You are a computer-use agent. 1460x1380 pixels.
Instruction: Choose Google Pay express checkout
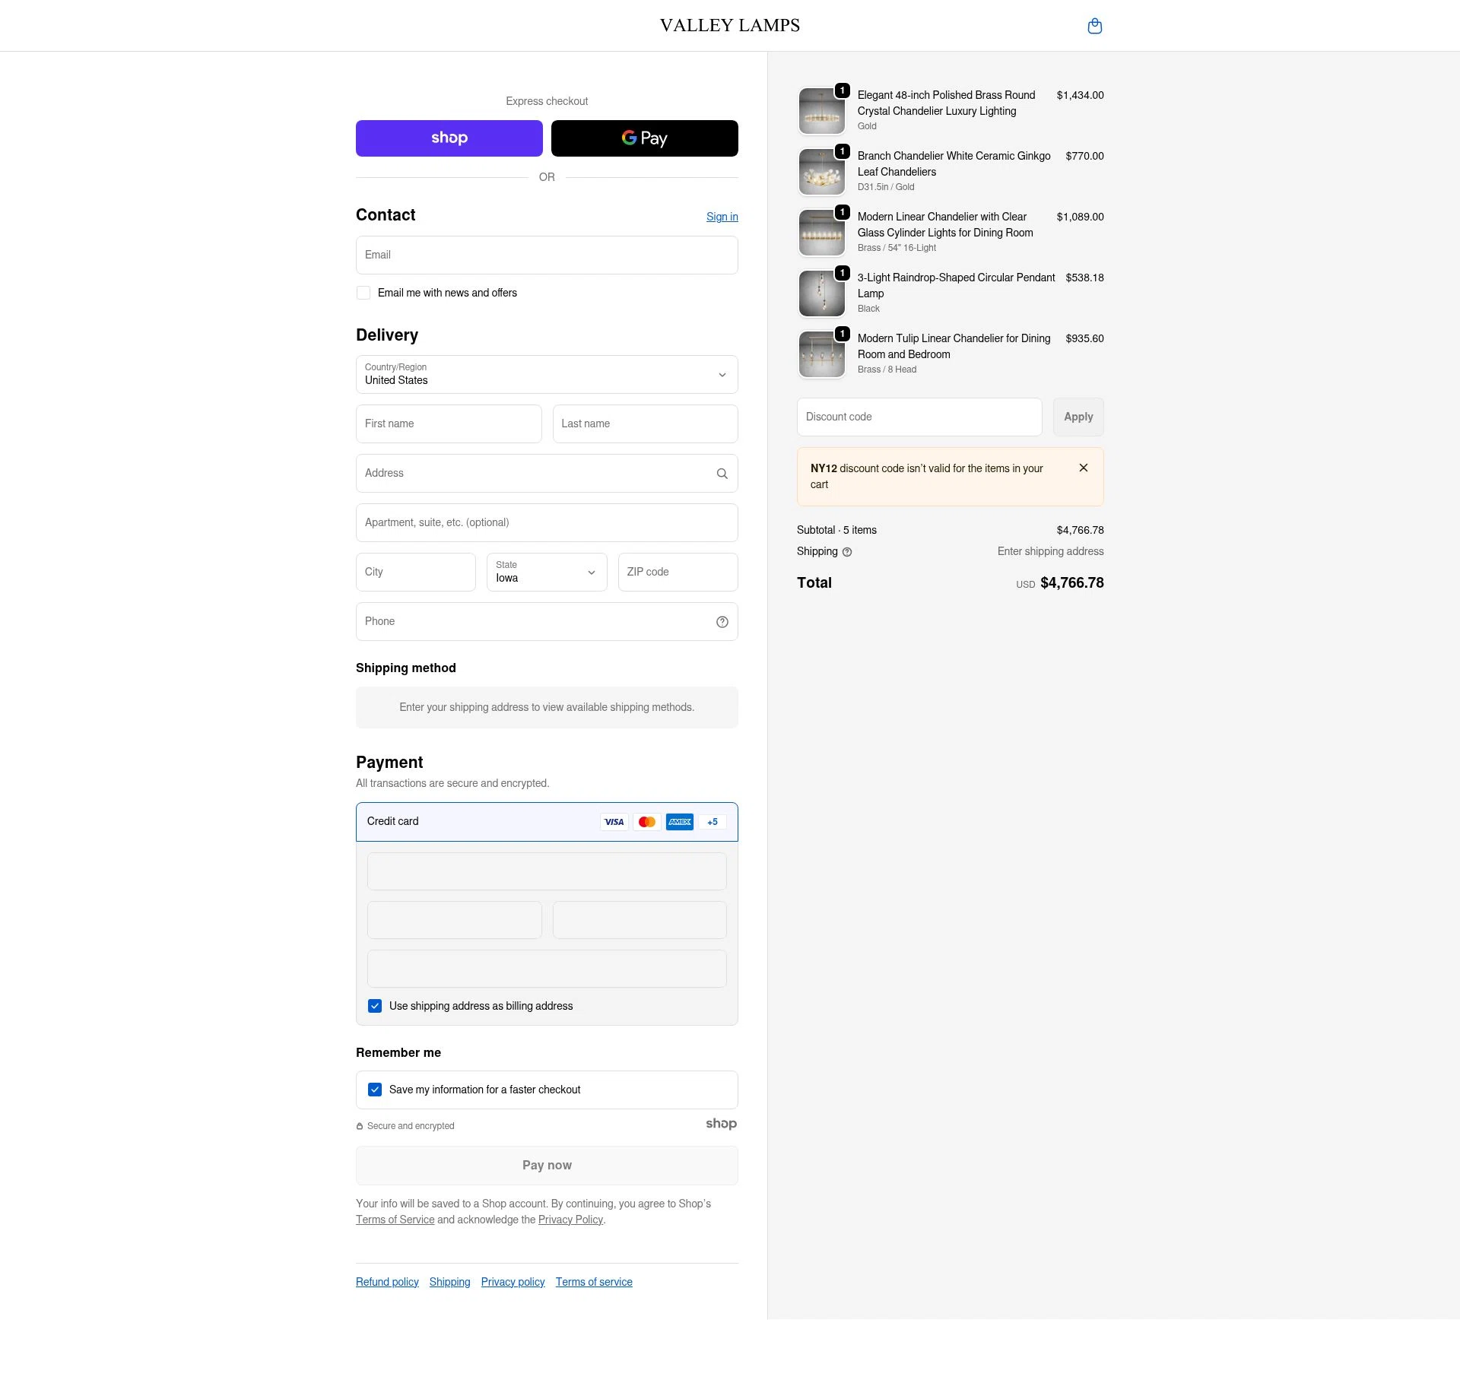(x=644, y=138)
